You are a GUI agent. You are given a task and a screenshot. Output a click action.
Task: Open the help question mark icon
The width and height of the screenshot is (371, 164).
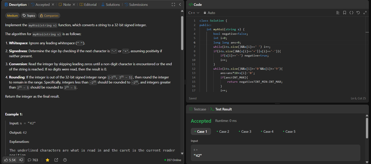pos(65,160)
